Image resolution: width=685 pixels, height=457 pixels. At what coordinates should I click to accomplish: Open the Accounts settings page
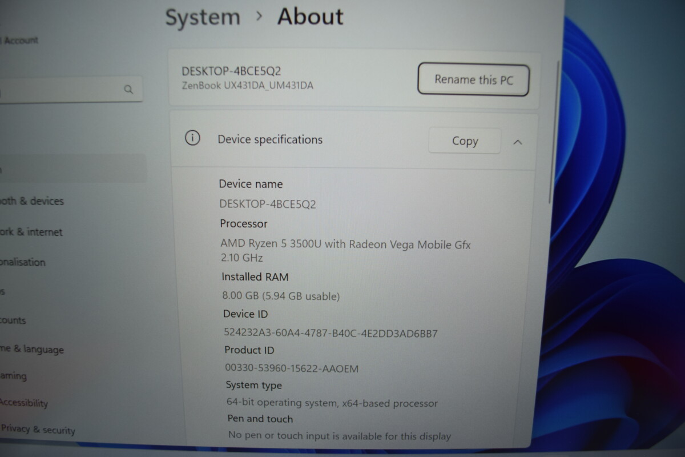[13, 320]
